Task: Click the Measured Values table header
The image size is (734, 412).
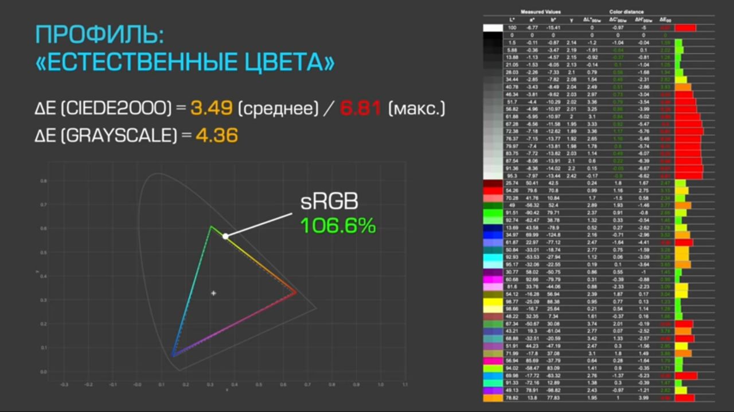Action: (x=540, y=11)
